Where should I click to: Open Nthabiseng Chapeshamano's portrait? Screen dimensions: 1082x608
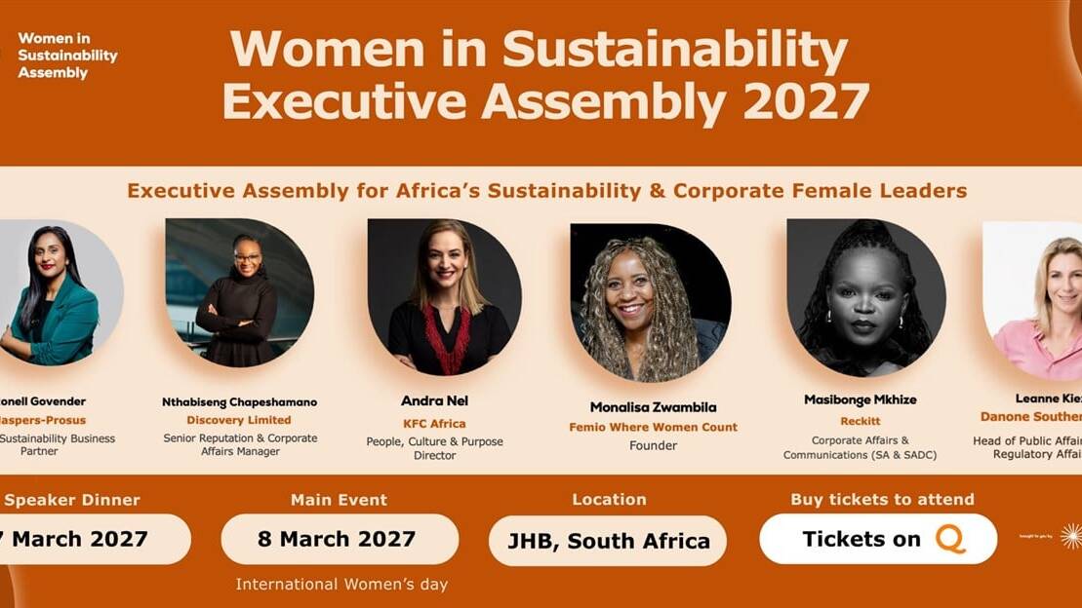pyautogui.click(x=239, y=292)
